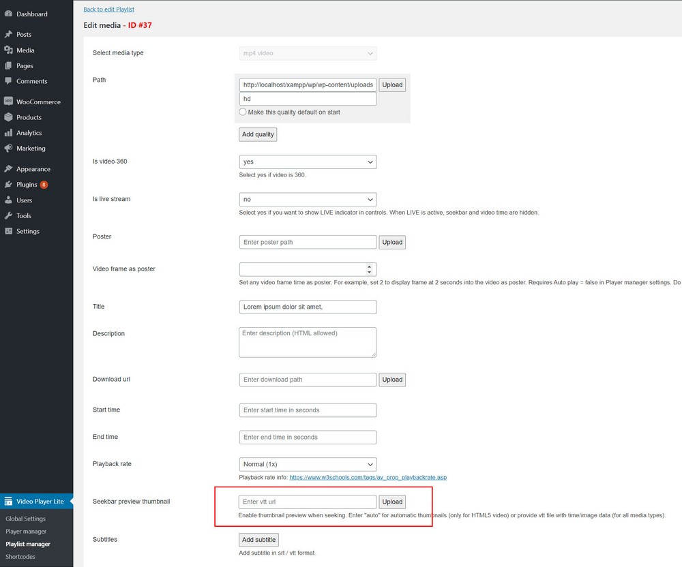Image resolution: width=682 pixels, height=567 pixels.
Task: Click the 'Add subtitle' button
Action: (x=258, y=540)
